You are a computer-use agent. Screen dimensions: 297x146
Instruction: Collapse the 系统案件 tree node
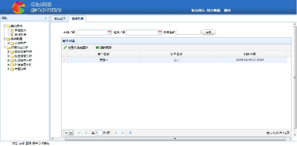(x=5, y=26)
